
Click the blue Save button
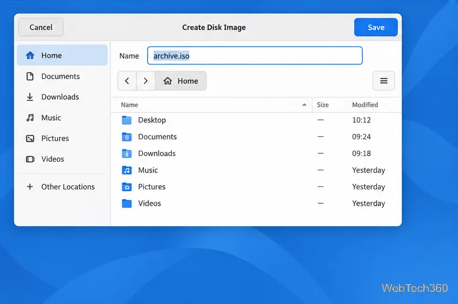375,27
